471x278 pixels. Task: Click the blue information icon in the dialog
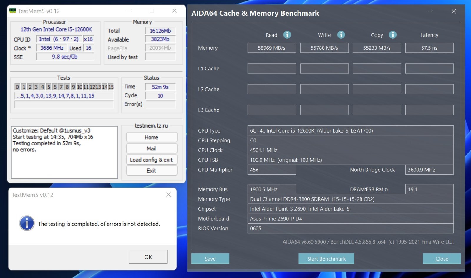pyautogui.click(x=27, y=223)
